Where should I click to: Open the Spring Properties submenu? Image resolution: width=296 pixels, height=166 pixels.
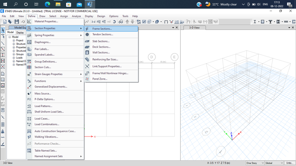point(55,35)
